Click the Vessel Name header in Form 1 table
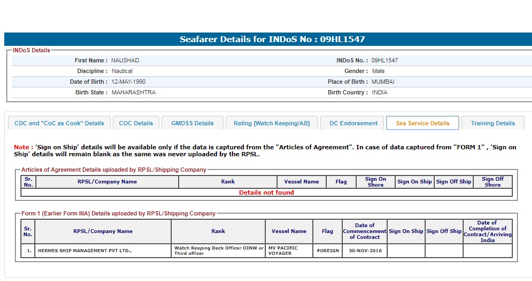Viewport: 532px width, 281px height. (289, 231)
